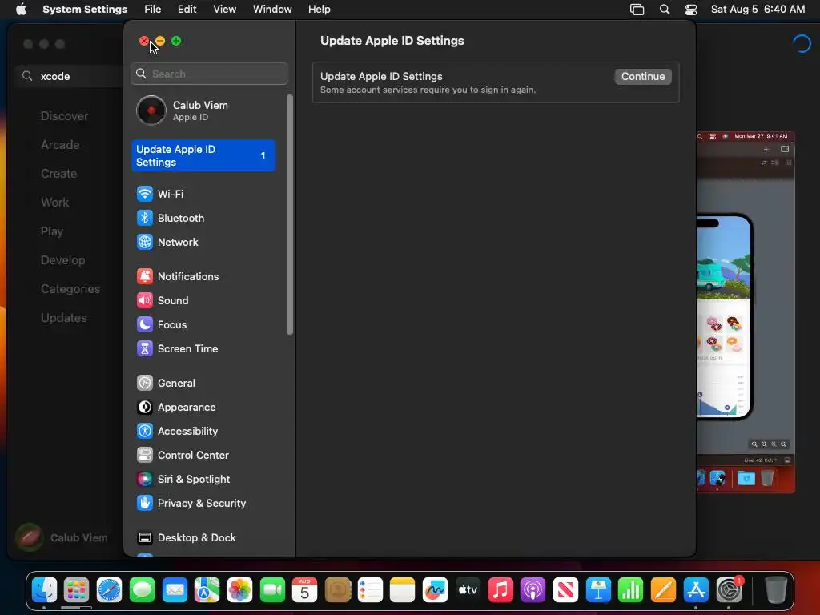Image resolution: width=820 pixels, height=615 pixels.
Task: Open Calub Viem account in App Store
Action: click(62, 537)
